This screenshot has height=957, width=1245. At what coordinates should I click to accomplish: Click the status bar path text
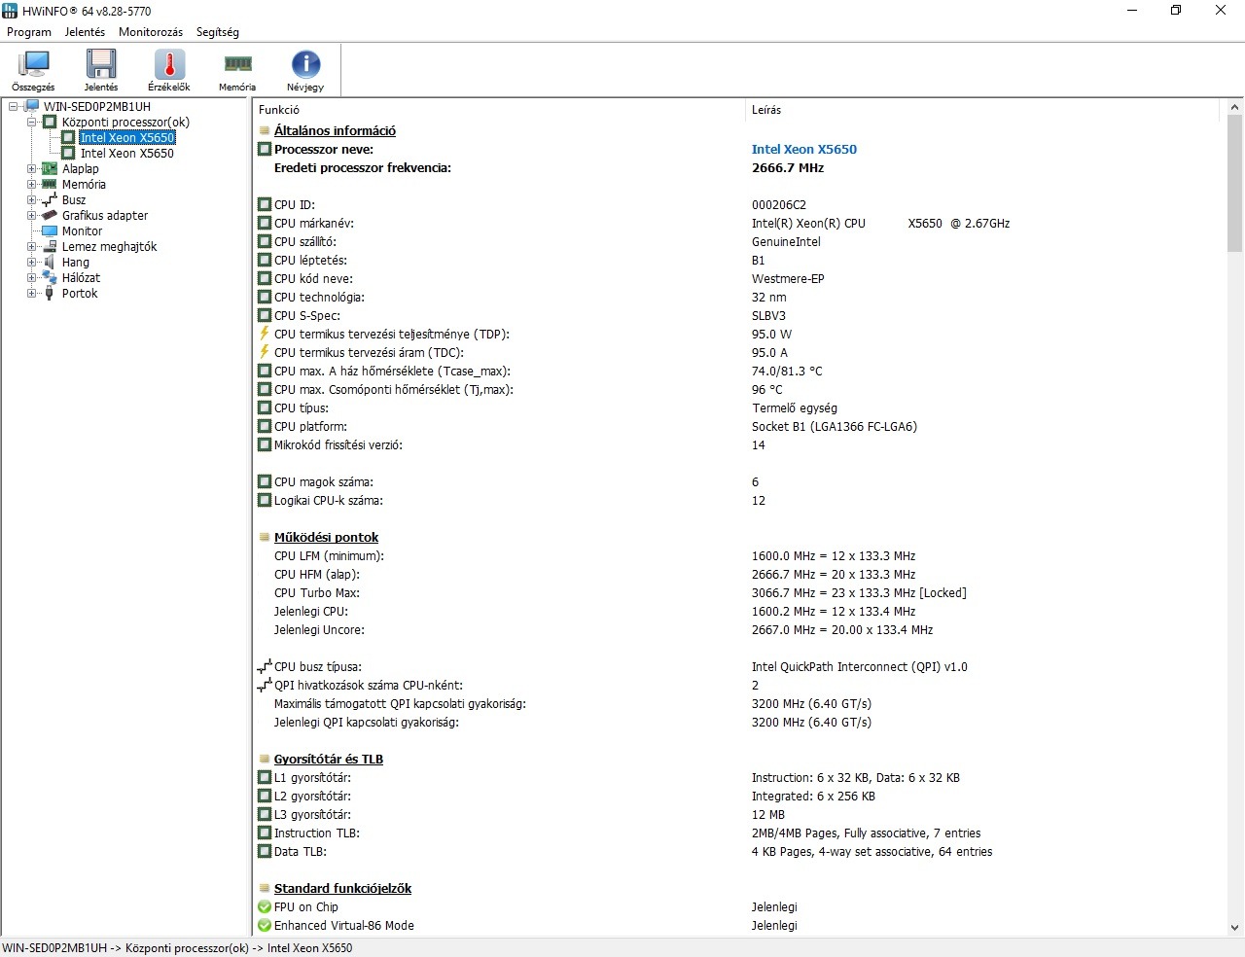(177, 947)
